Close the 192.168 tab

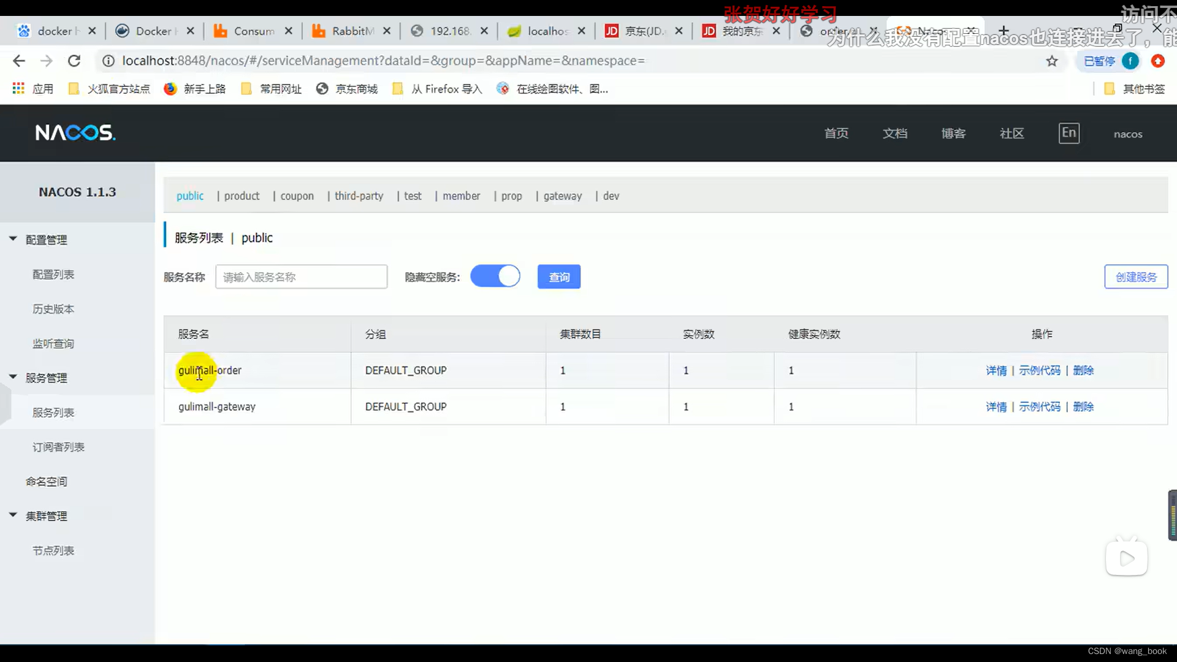(484, 31)
